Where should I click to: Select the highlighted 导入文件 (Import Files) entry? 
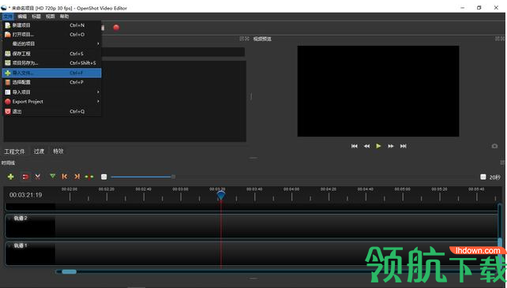tap(52, 73)
